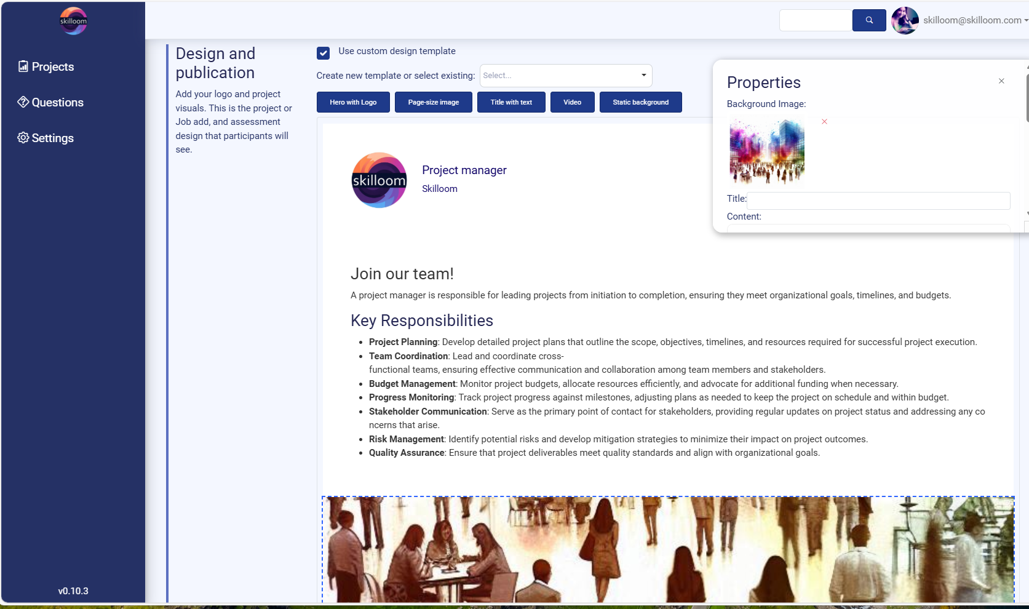The width and height of the screenshot is (1029, 609).
Task: Click the large Skilloom logo in template
Action: pos(379,180)
